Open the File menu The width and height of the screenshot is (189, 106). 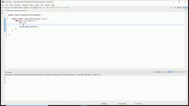tap(3, 5)
